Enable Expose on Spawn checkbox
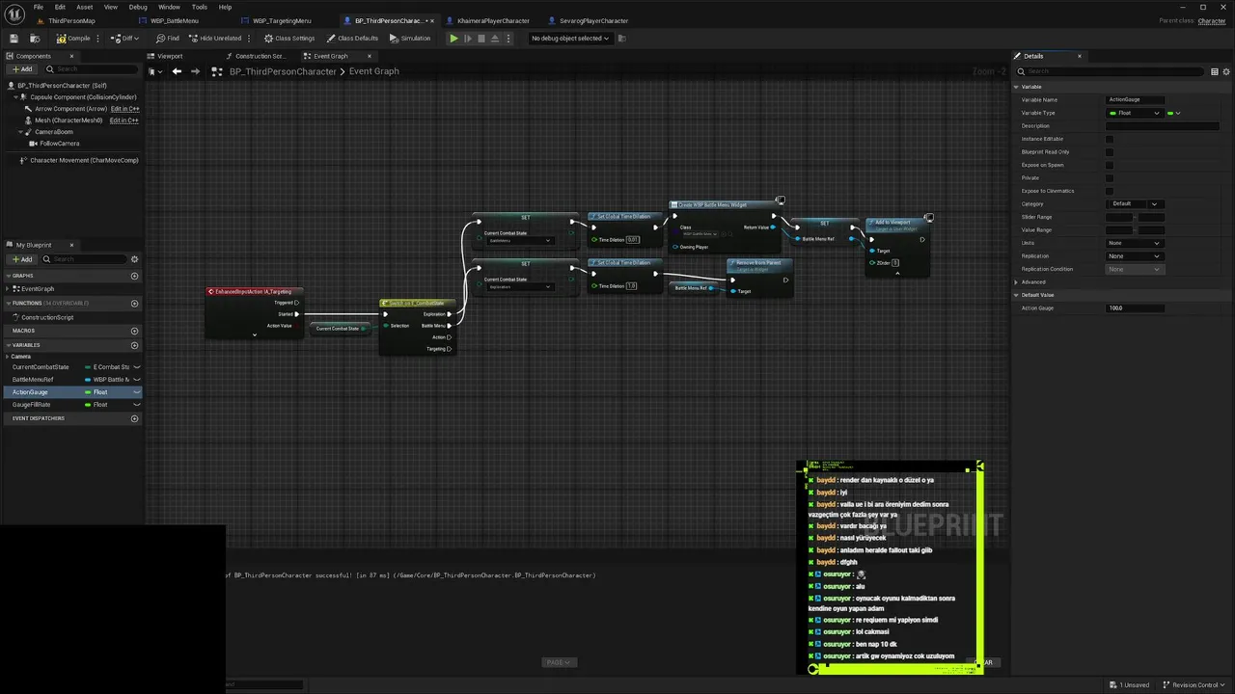1235x694 pixels. [x=1109, y=165]
